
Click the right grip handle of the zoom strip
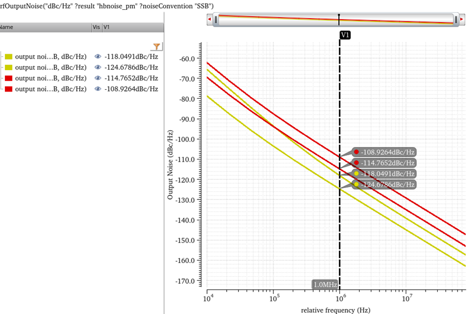(456, 20)
